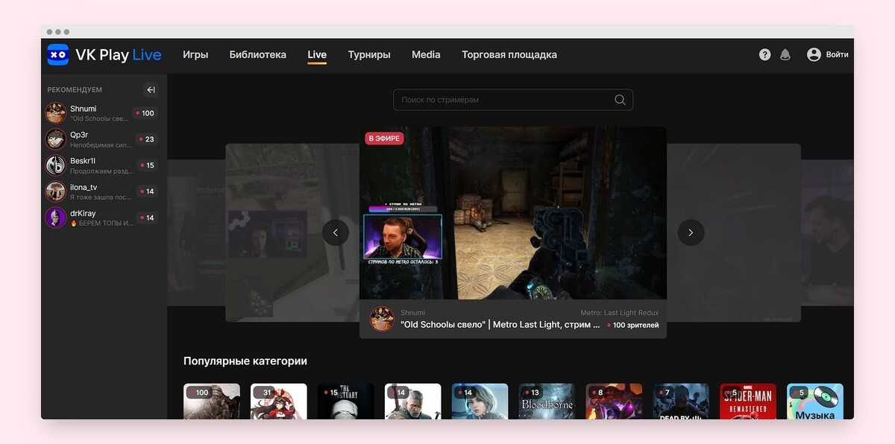Click Beskr1l's 15 viewer badge

coord(147,165)
